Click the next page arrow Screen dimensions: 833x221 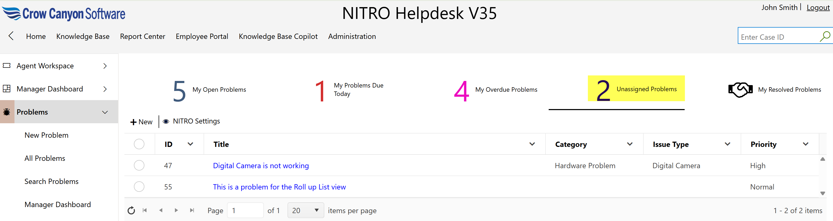pyautogui.click(x=176, y=210)
